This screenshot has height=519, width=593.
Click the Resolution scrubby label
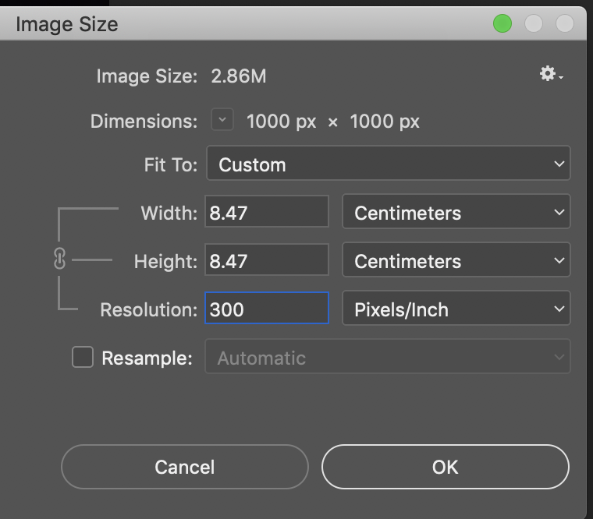coord(148,310)
